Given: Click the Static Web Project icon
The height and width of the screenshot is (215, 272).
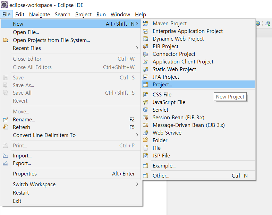Looking at the screenshot, I should [x=146, y=69].
